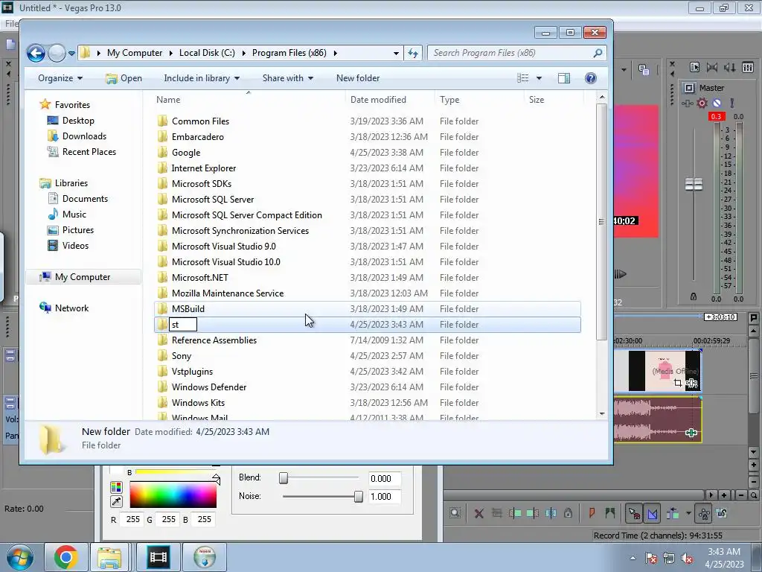Toggle Master bus mute icon

click(717, 103)
